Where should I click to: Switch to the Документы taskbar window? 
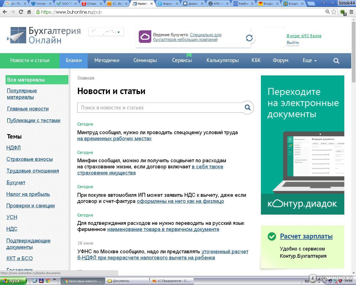(127, 281)
